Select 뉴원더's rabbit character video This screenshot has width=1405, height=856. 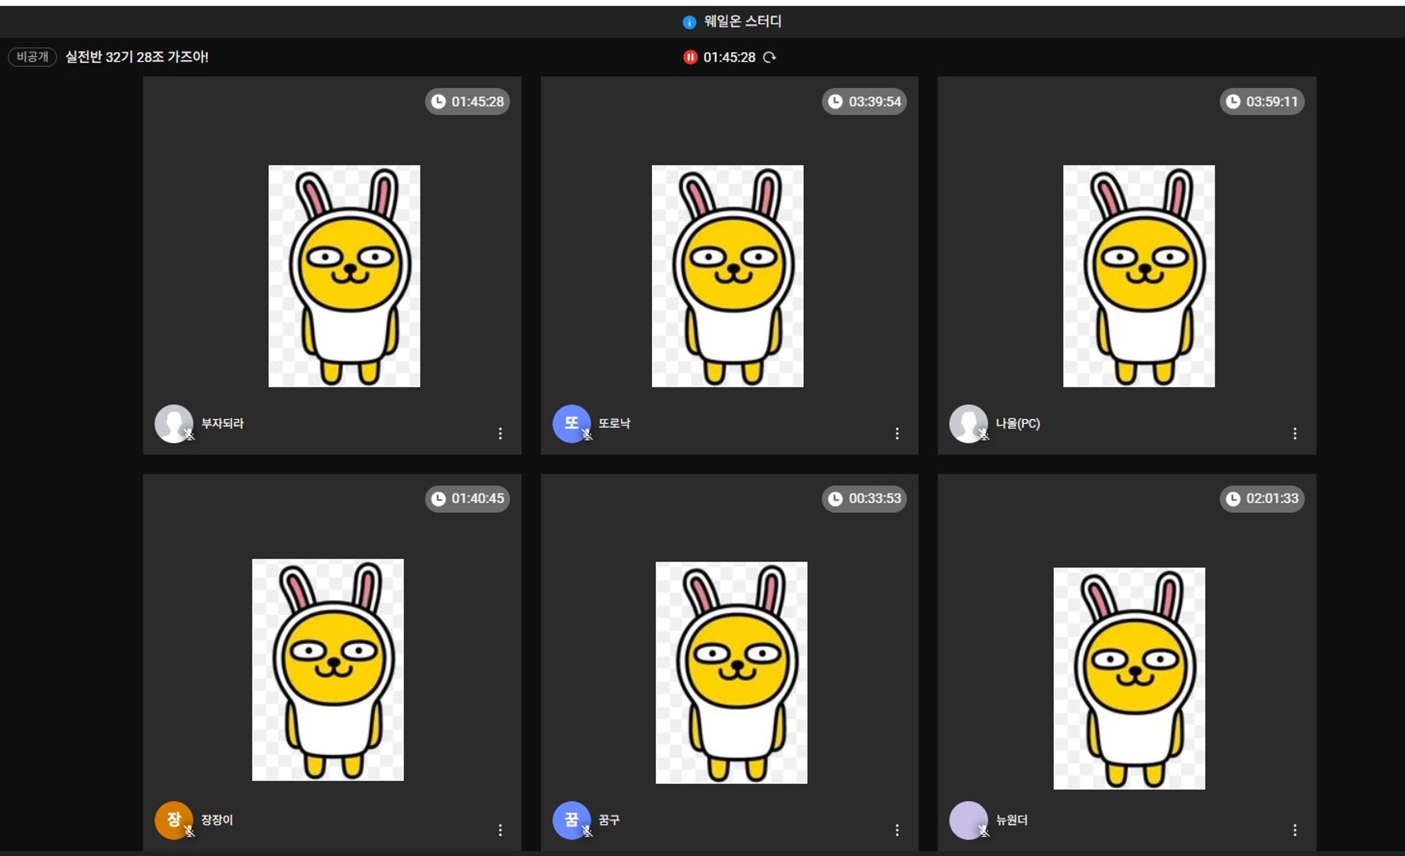point(1129,678)
